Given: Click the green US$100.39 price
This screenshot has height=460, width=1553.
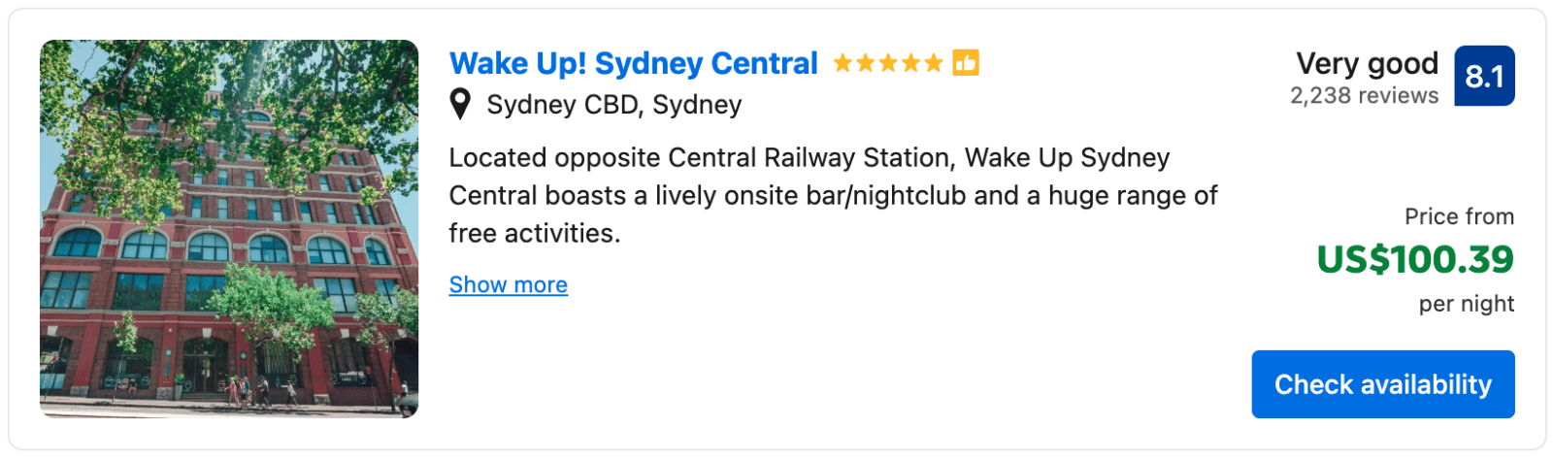Looking at the screenshot, I should [x=1415, y=259].
